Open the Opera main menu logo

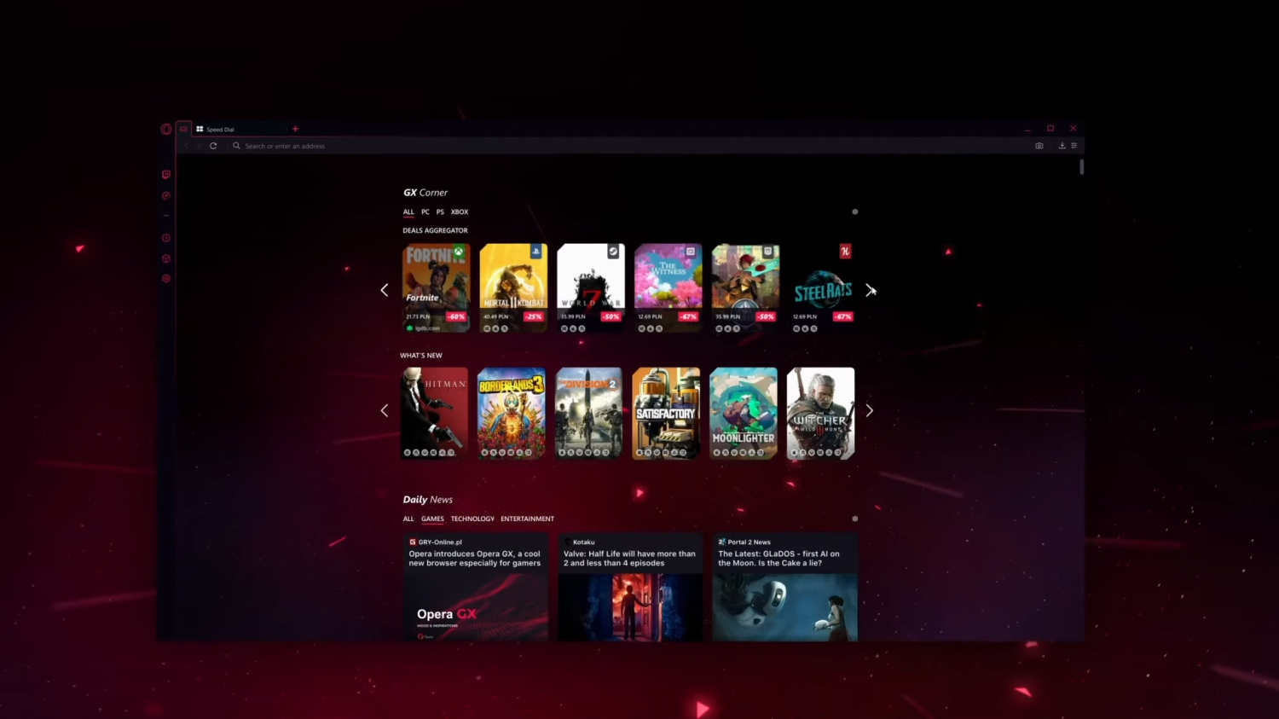166,130
